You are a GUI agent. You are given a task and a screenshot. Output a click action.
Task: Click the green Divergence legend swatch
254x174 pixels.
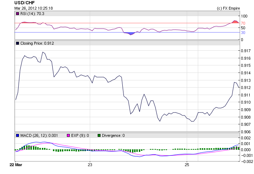(99, 135)
